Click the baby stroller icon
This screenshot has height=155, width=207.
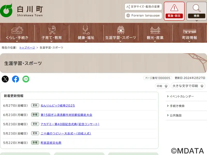(51, 30)
